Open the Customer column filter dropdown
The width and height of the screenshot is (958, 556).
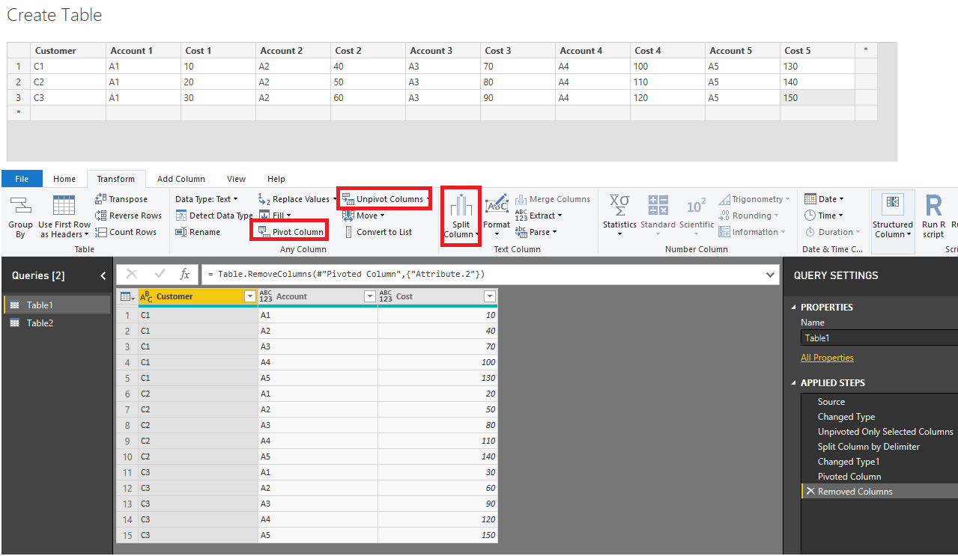click(250, 297)
